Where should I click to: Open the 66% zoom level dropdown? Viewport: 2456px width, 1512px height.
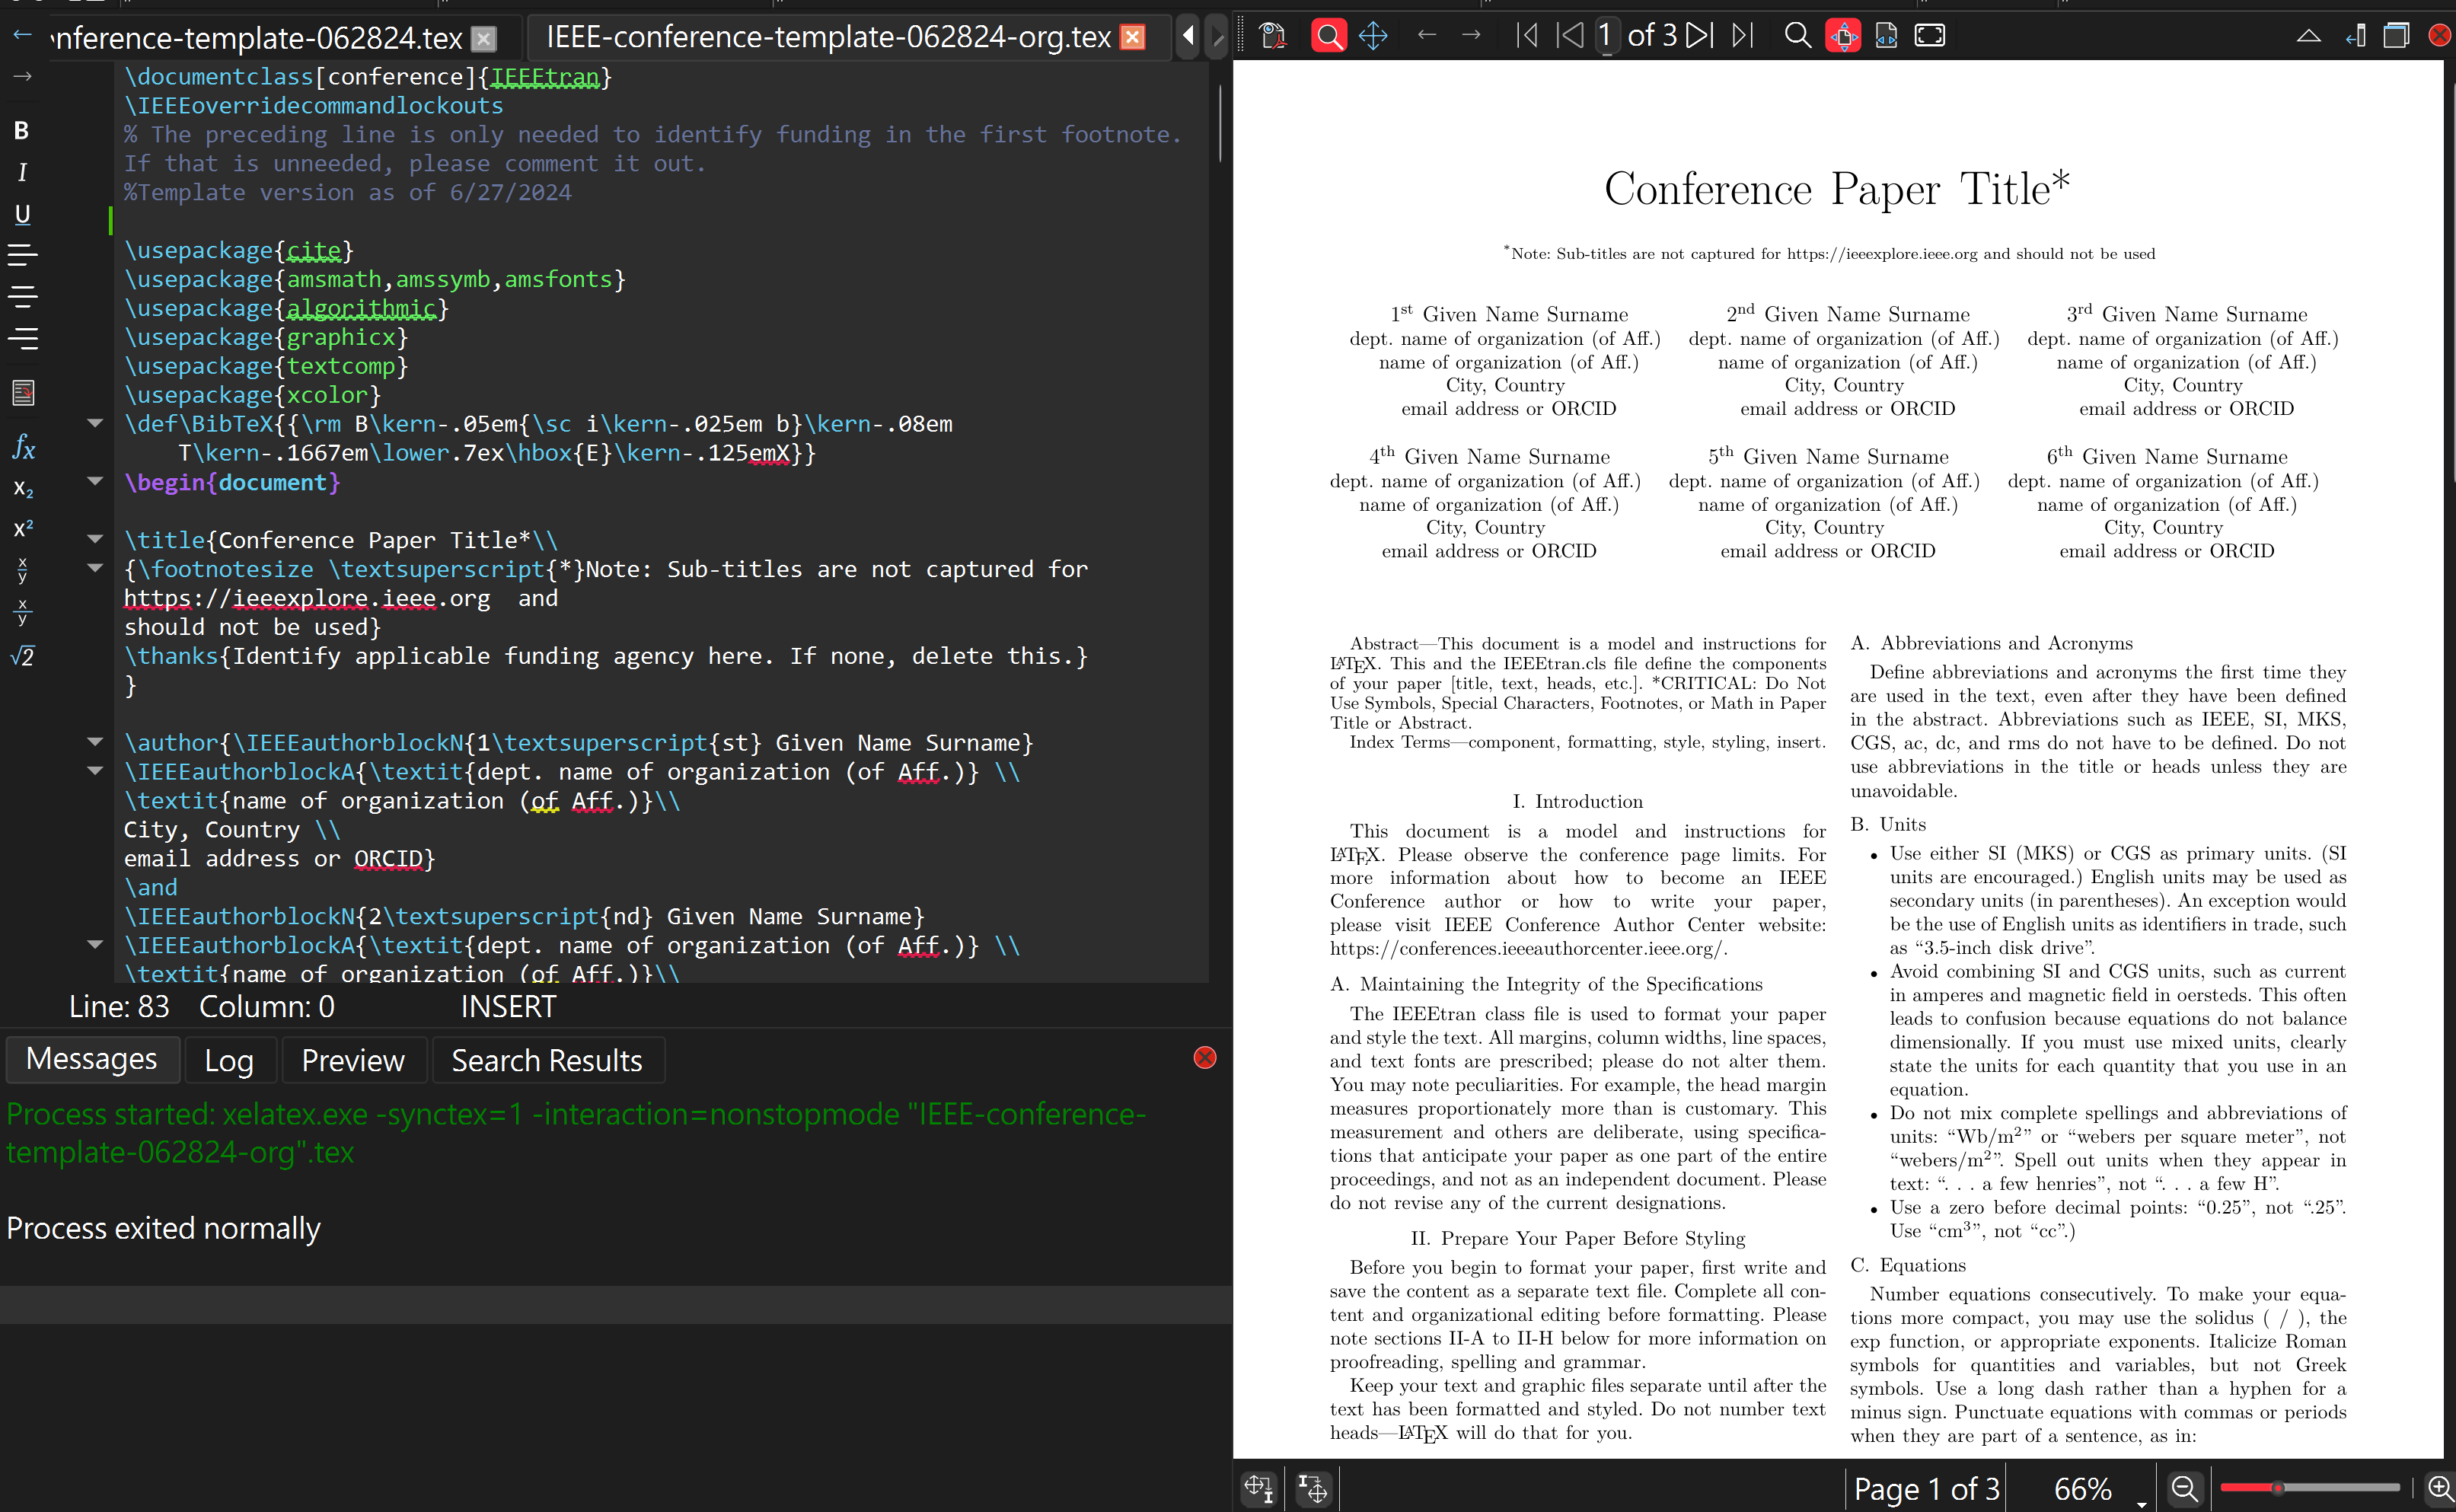coord(2141,1502)
